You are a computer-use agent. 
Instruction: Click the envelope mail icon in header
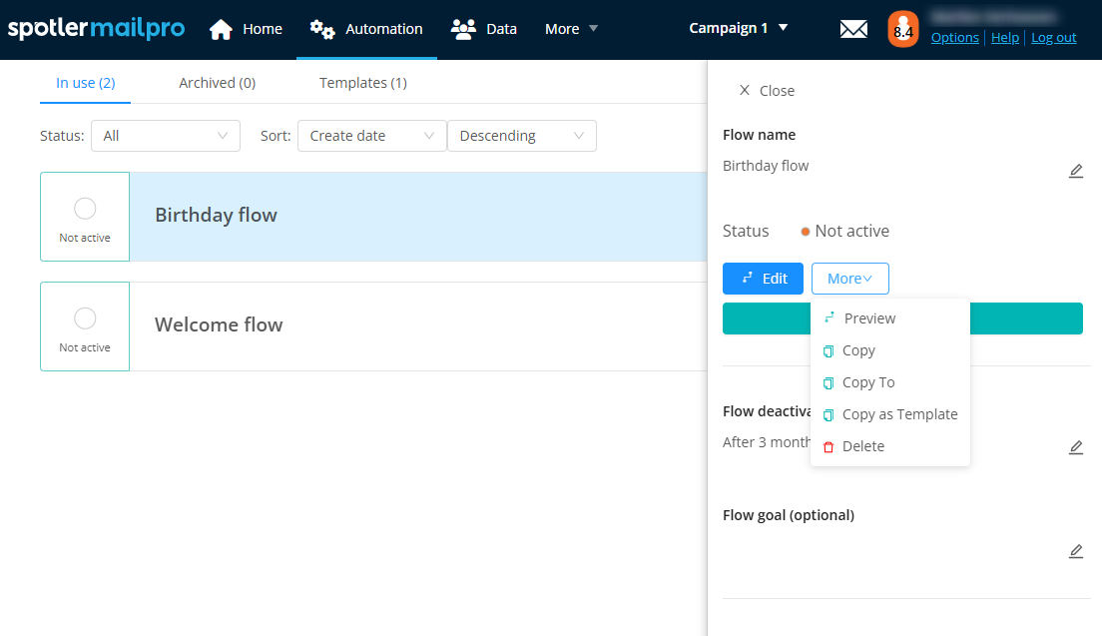[853, 30]
